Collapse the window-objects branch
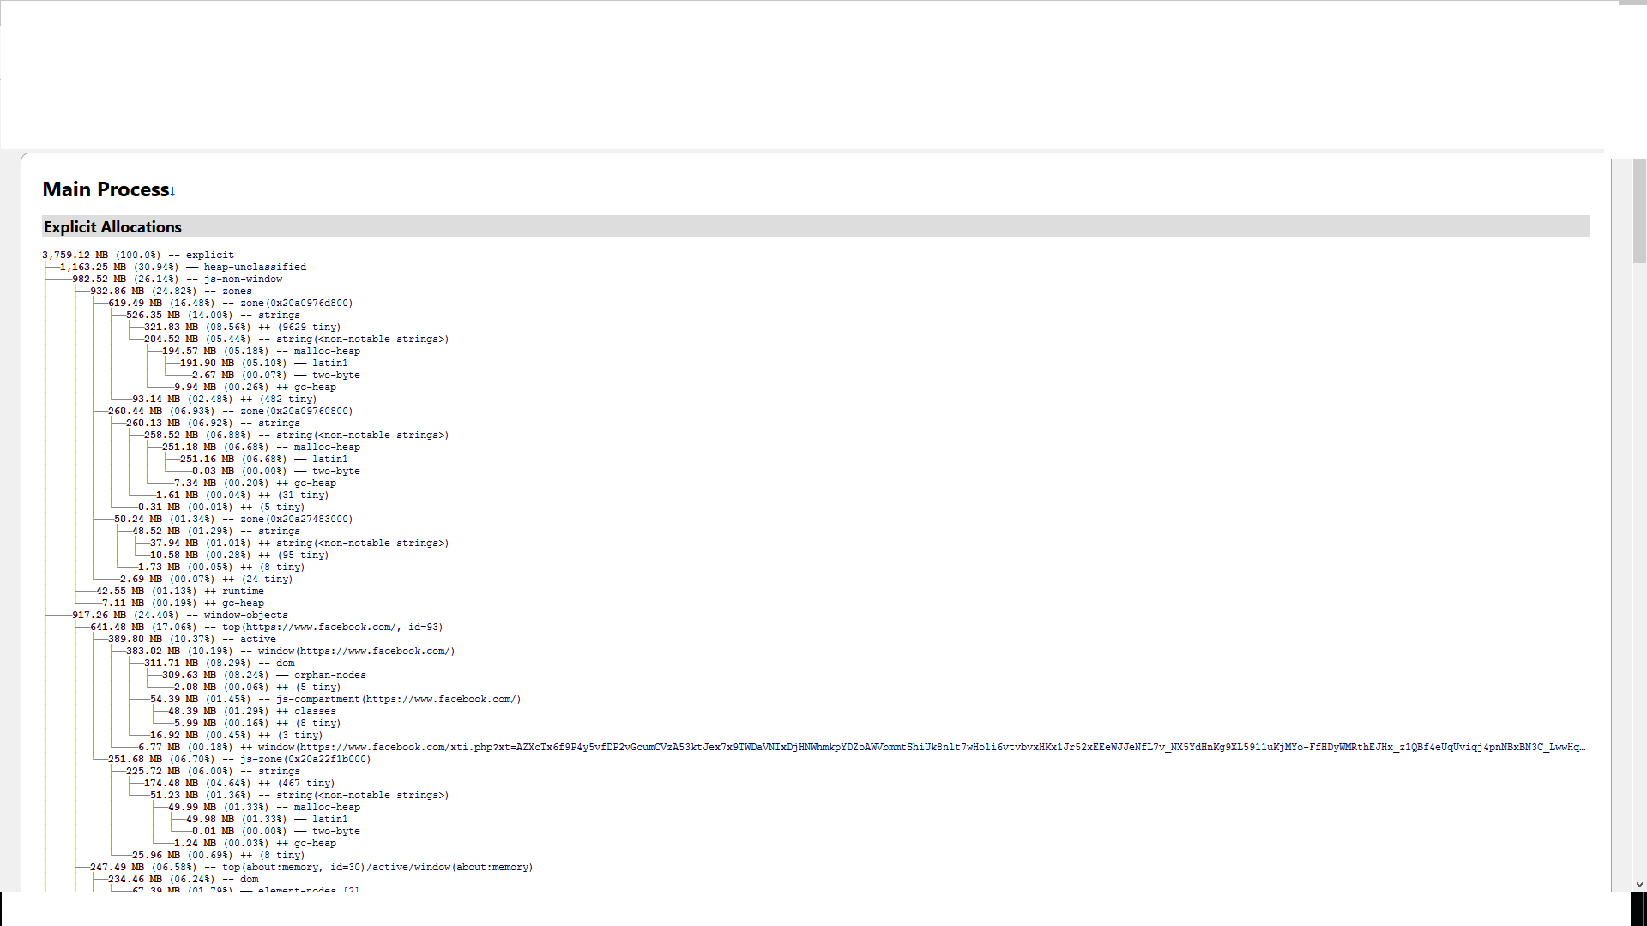Screen dimensions: 1647x926 pos(245,616)
